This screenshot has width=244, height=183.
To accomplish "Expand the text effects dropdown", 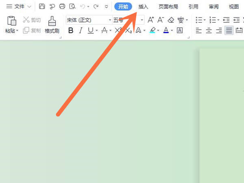I will pyautogui.click(x=144, y=30).
